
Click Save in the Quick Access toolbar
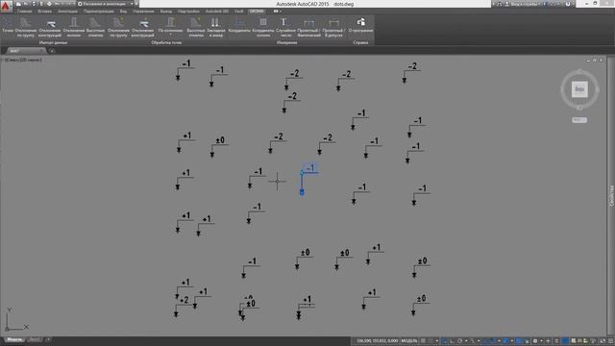[34, 4]
